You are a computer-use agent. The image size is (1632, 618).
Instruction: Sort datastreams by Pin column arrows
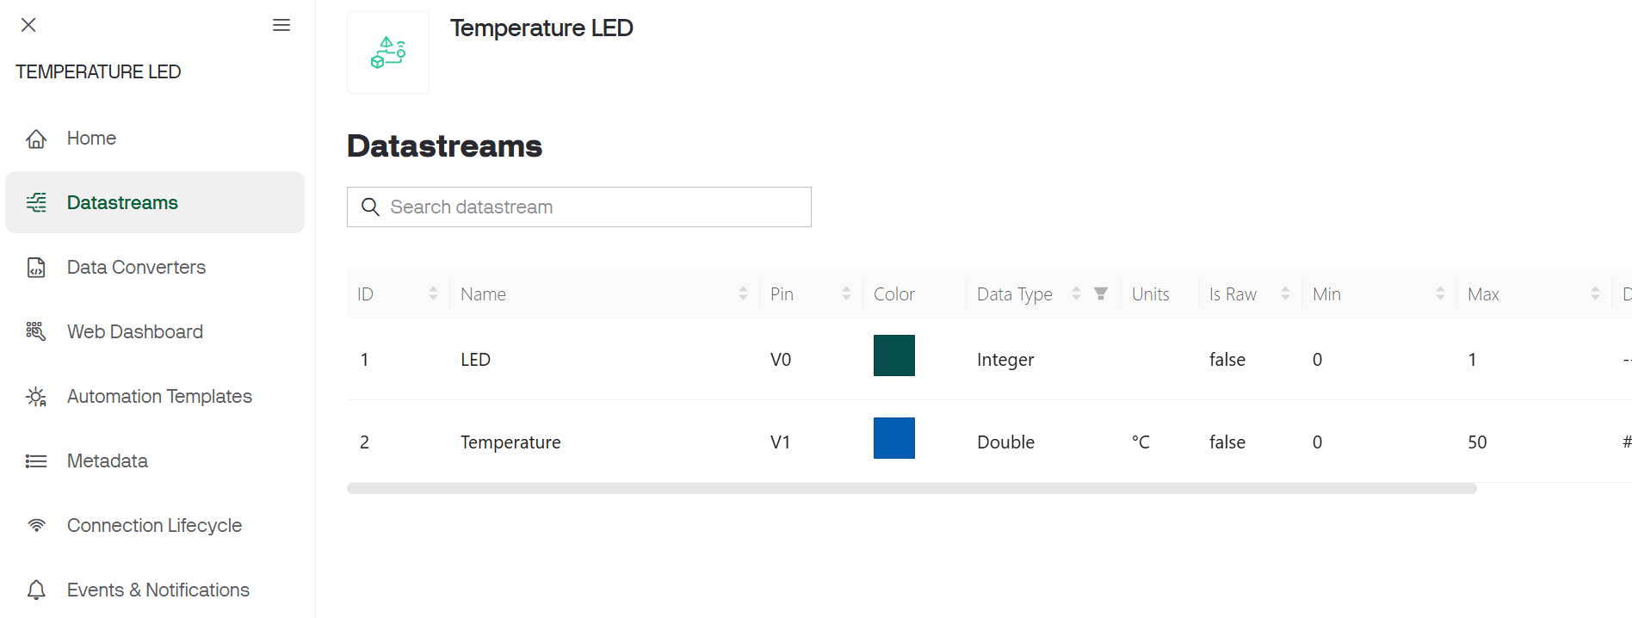[x=846, y=294]
